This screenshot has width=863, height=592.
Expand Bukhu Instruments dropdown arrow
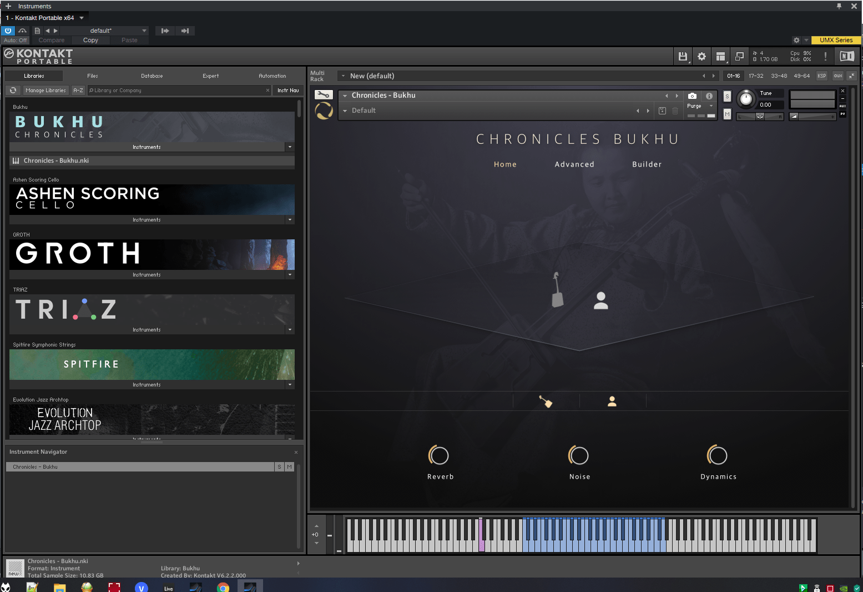(290, 147)
